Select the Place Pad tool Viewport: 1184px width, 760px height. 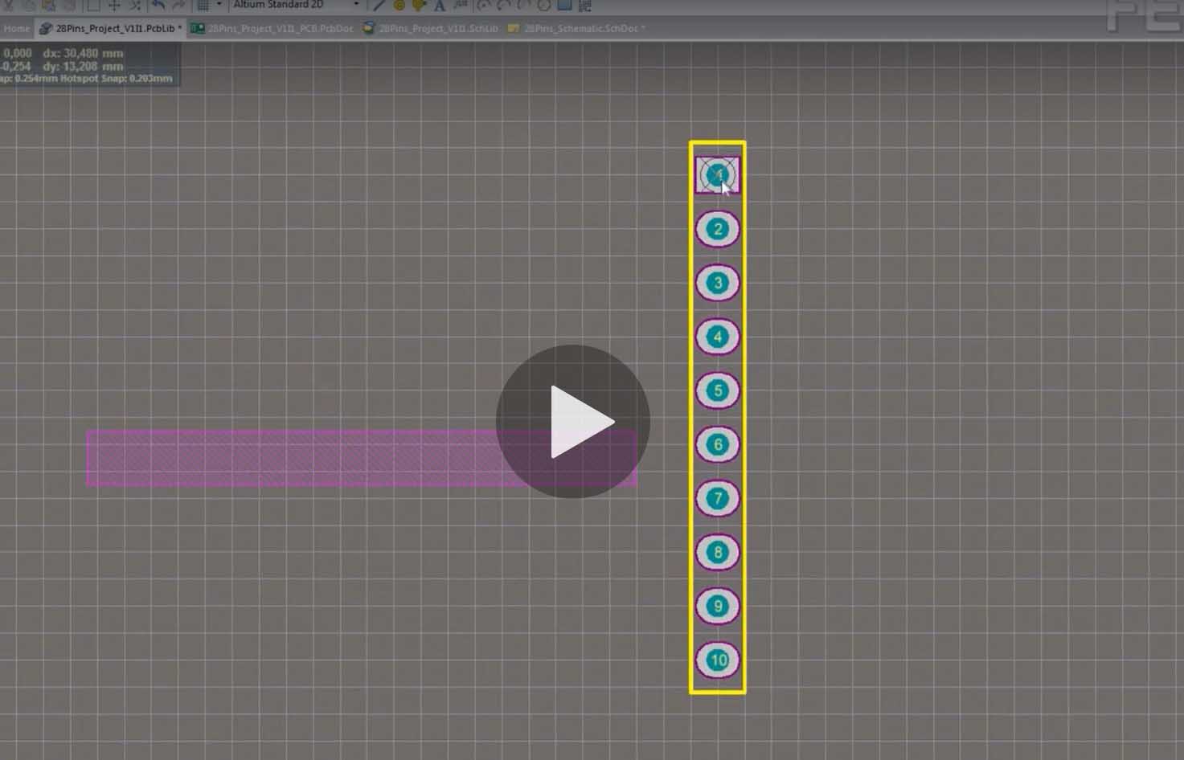tap(399, 6)
